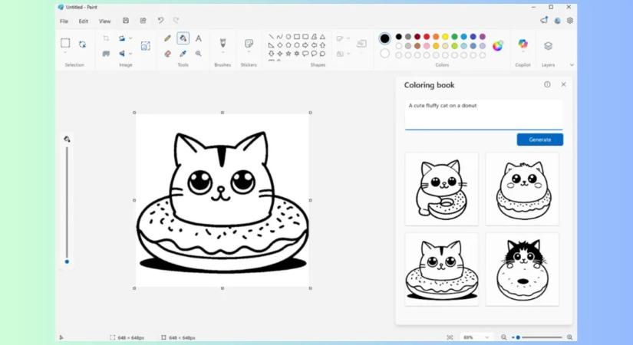Click the info icon in Coloring book panel

coord(547,84)
